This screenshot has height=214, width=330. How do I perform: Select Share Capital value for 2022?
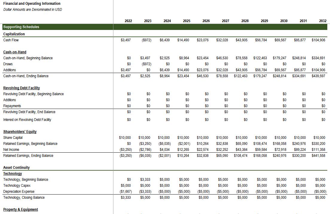pyautogui.click(x=125, y=138)
